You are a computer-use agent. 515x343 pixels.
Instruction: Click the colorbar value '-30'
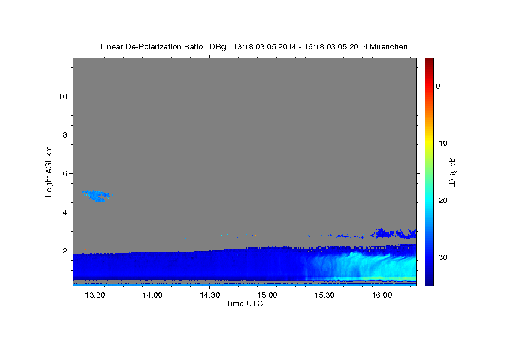(x=442, y=257)
